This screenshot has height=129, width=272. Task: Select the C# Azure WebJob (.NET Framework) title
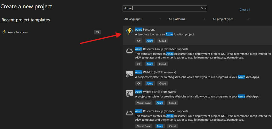click(x=156, y=72)
